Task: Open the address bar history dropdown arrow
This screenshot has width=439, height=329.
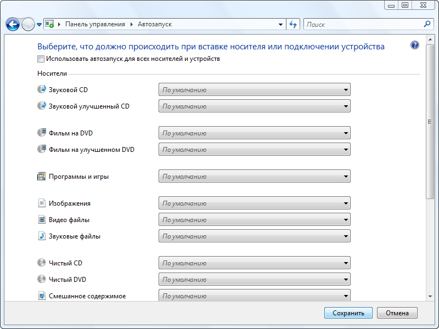Action: coord(281,25)
